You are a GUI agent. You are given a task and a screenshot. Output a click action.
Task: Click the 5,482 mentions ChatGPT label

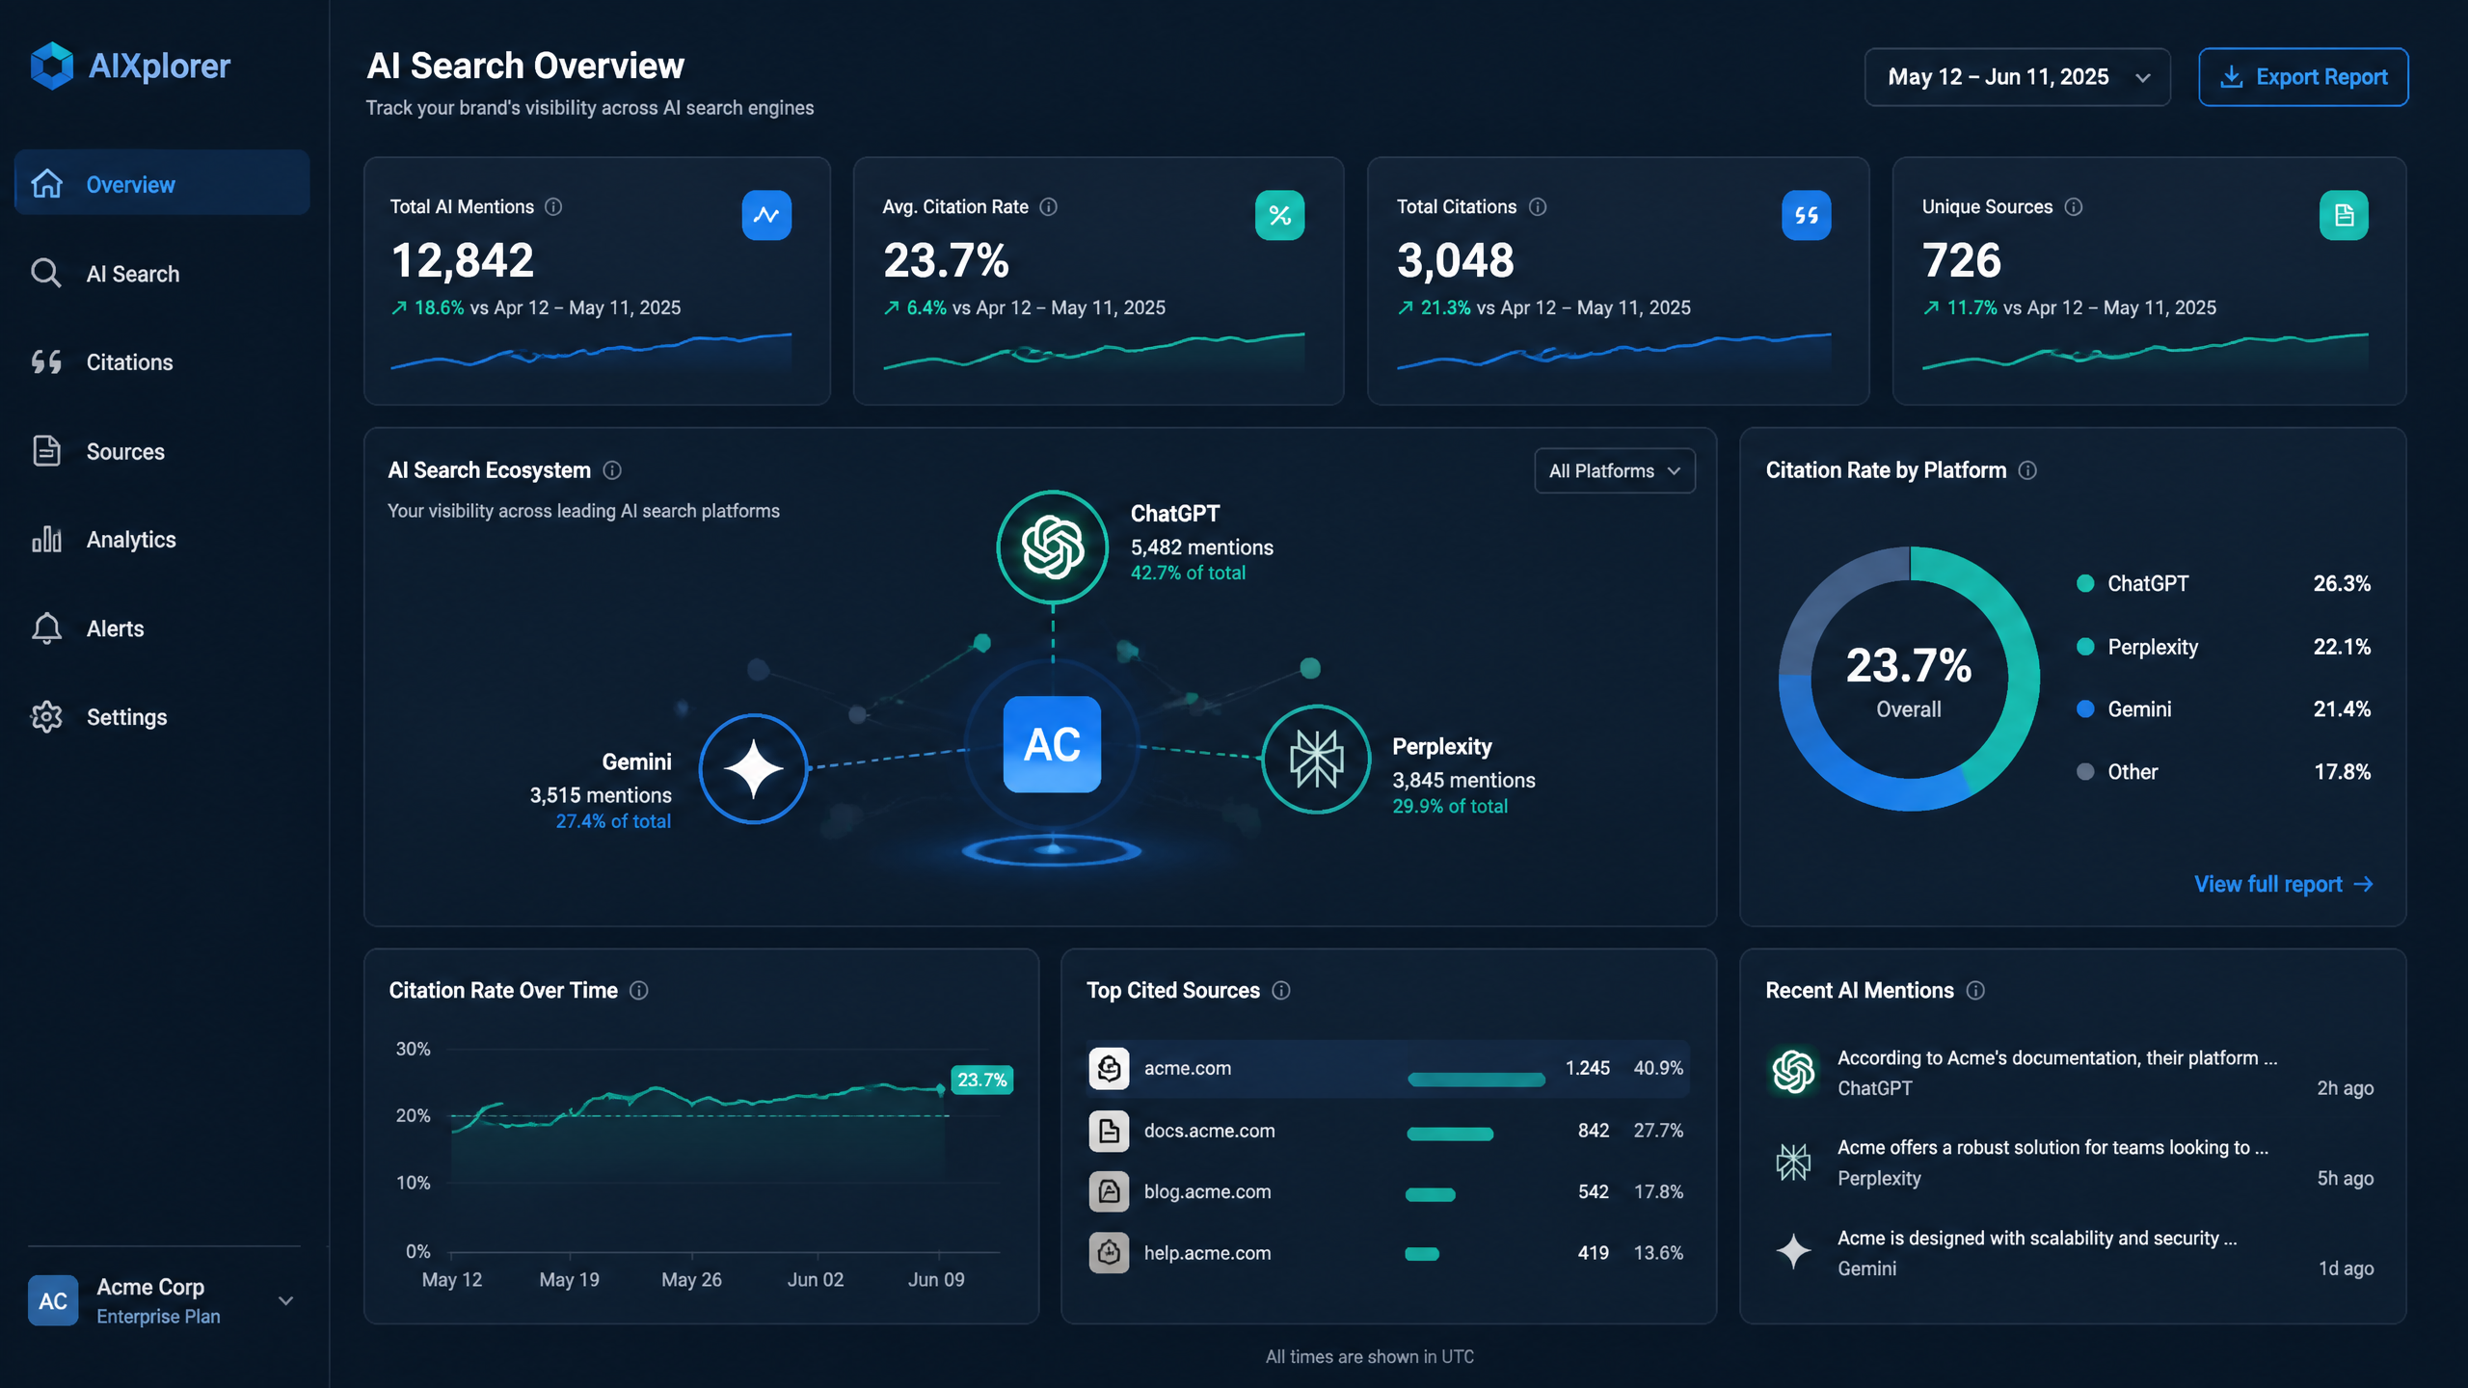pos(1201,547)
